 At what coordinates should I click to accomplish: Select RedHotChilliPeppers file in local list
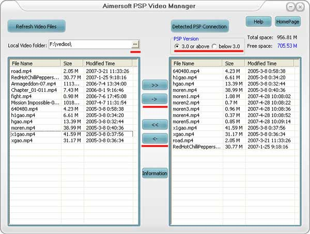pos(72,77)
